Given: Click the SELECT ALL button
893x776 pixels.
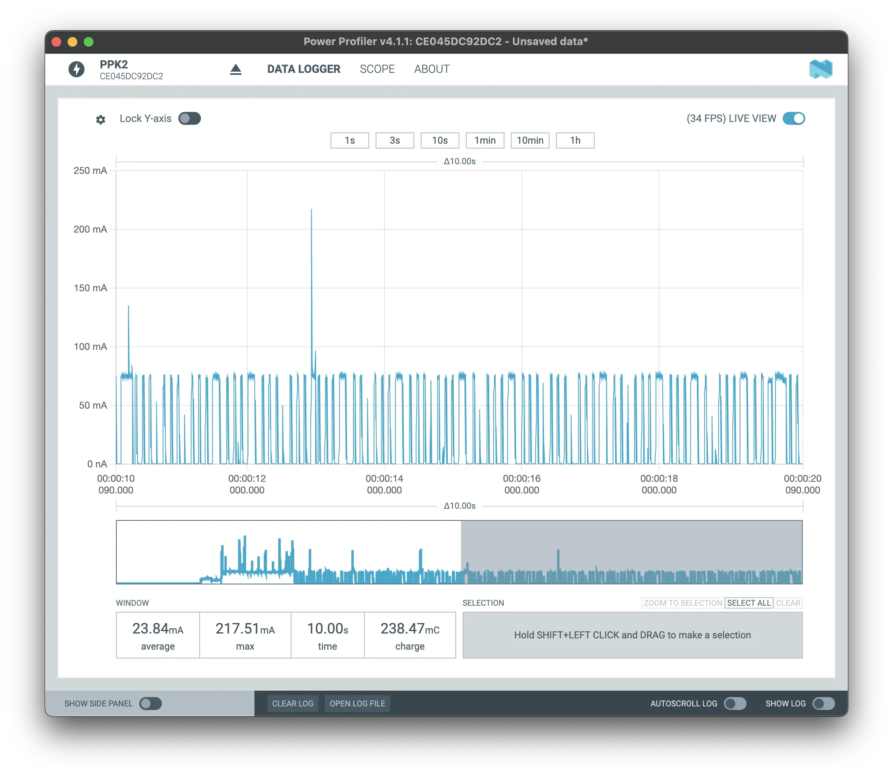Looking at the screenshot, I should 749,603.
